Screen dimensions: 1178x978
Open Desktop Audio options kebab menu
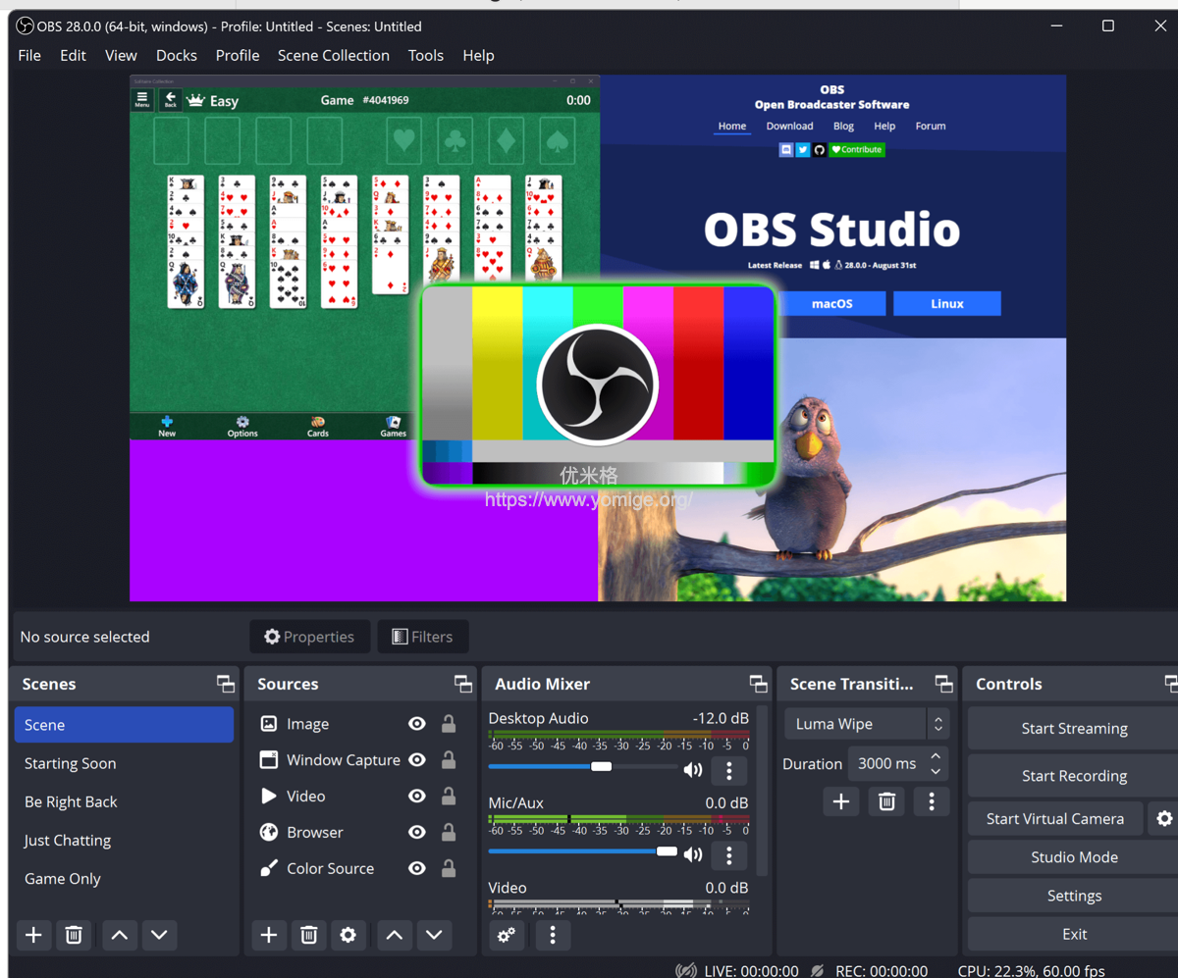(728, 771)
